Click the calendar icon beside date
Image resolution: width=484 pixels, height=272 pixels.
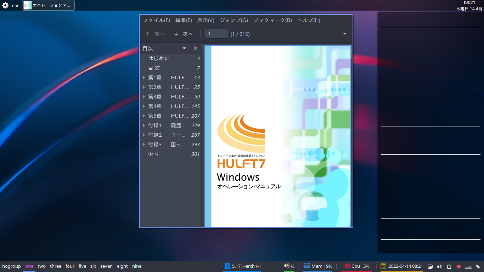click(x=383, y=266)
